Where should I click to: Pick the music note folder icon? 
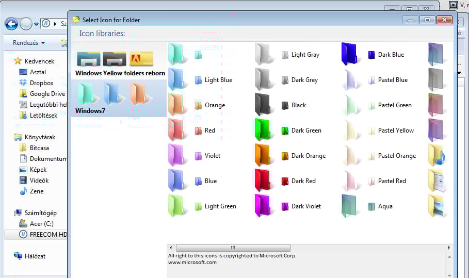(436, 156)
